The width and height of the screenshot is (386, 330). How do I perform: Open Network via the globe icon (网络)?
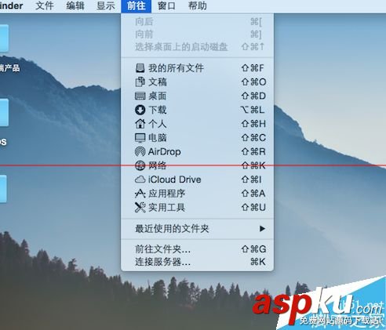[140, 165]
